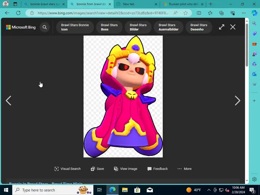The height and width of the screenshot is (195, 260).
Task: Start Visual Search on image
Action: point(68,169)
